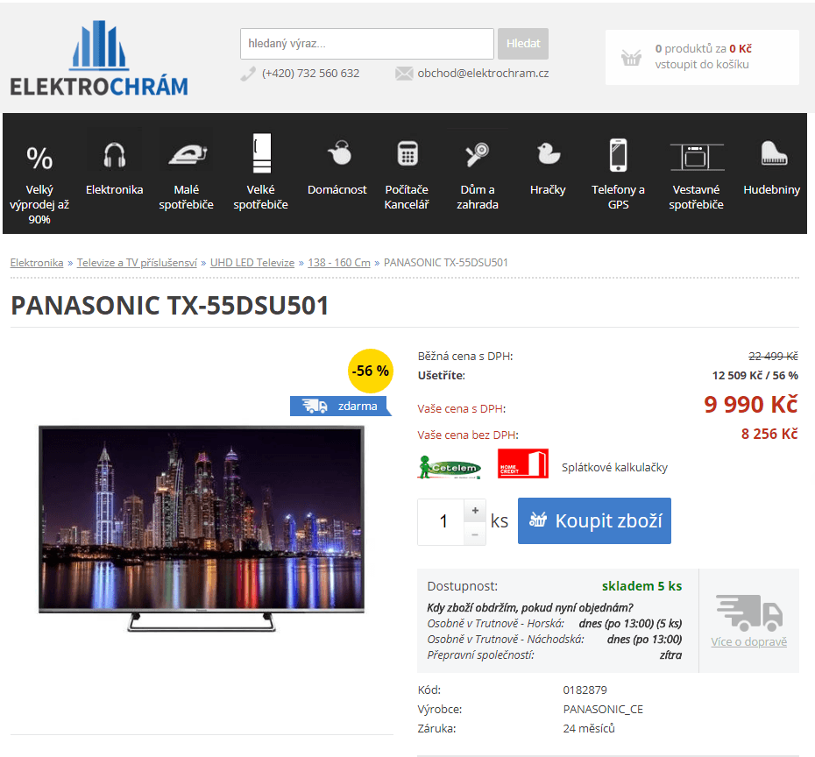Click the product code 0182879

click(x=585, y=690)
